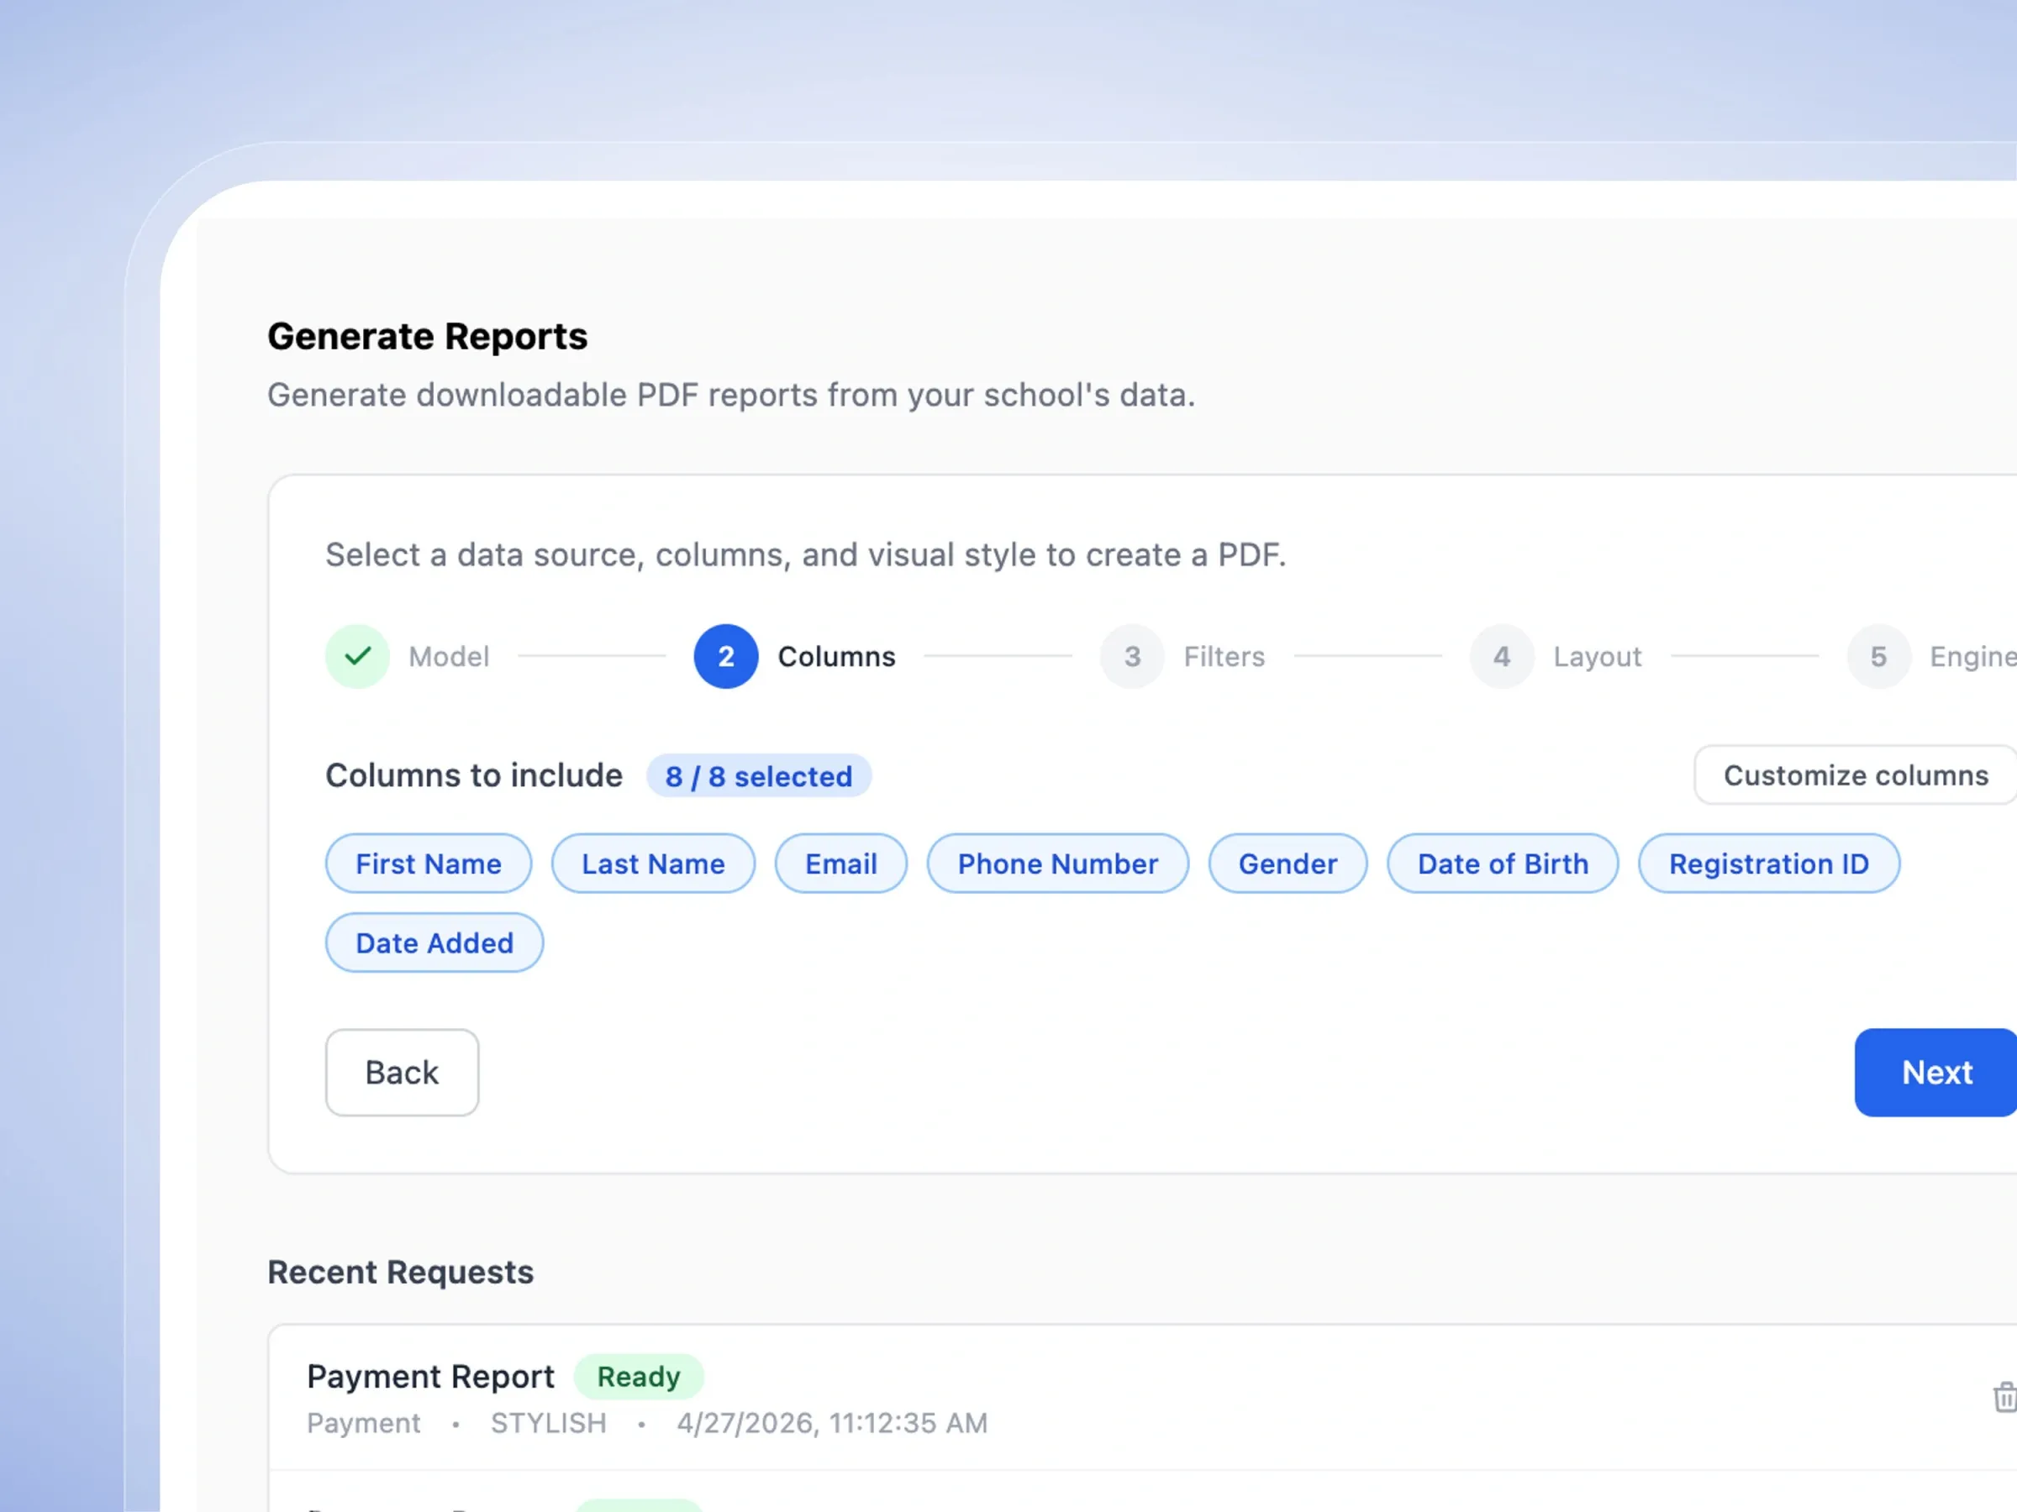Image resolution: width=2017 pixels, height=1512 pixels.
Task: Go to Layout step number 4
Action: coord(1502,656)
